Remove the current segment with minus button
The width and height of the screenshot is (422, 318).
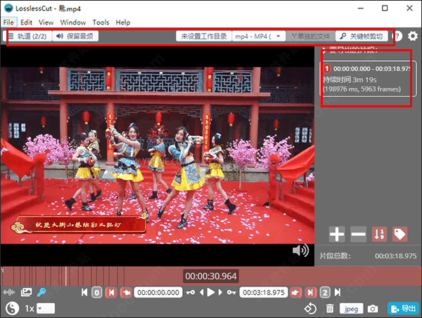tap(358, 234)
